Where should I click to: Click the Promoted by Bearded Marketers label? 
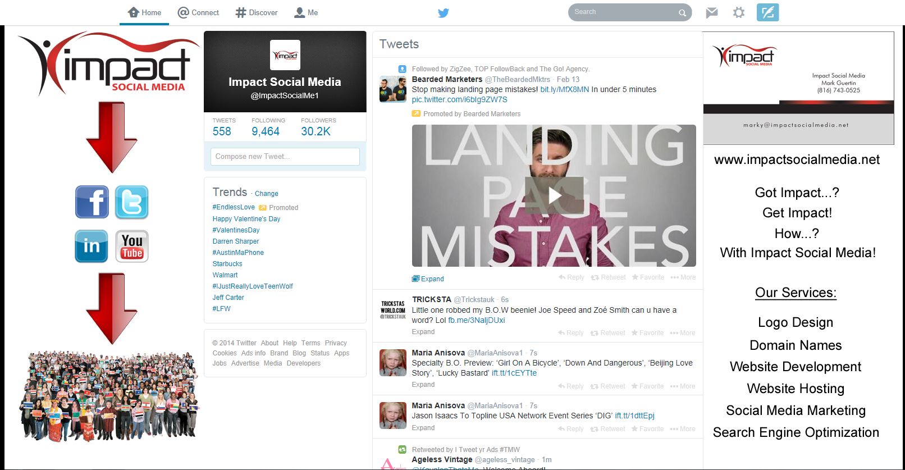472,114
